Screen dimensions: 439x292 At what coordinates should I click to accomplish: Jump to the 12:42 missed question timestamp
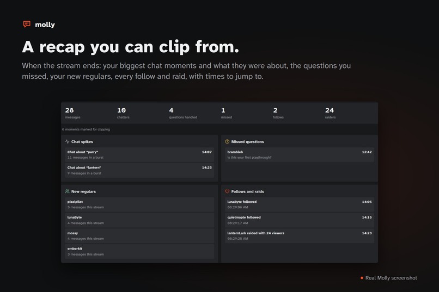pos(367,152)
